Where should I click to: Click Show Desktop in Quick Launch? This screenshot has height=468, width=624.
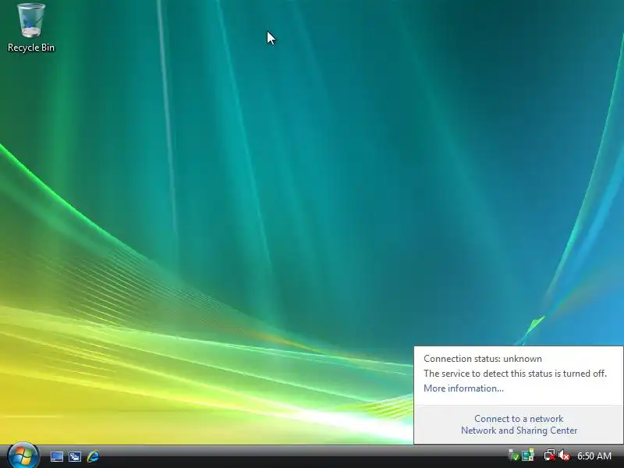[56, 456]
